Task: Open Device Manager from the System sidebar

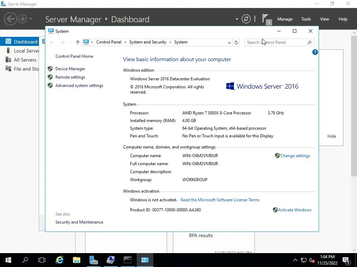Action: pyautogui.click(x=70, y=69)
